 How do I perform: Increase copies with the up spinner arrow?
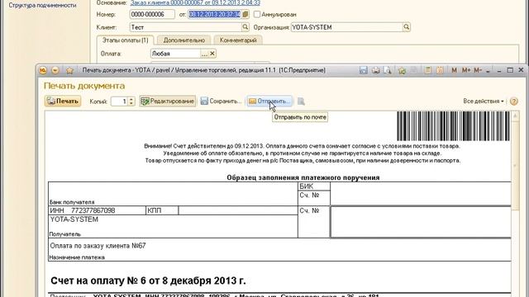(x=131, y=99)
